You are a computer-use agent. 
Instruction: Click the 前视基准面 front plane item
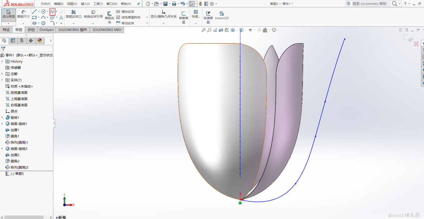(x=19, y=92)
